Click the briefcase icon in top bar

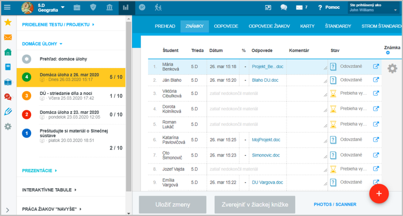point(77,8)
